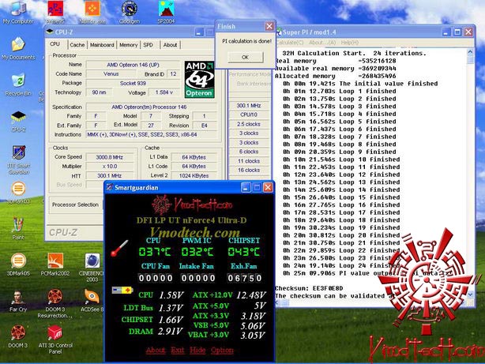This screenshot has width=485, height=364.
Task: Click the Super PI title bar icon
Action: point(278,32)
